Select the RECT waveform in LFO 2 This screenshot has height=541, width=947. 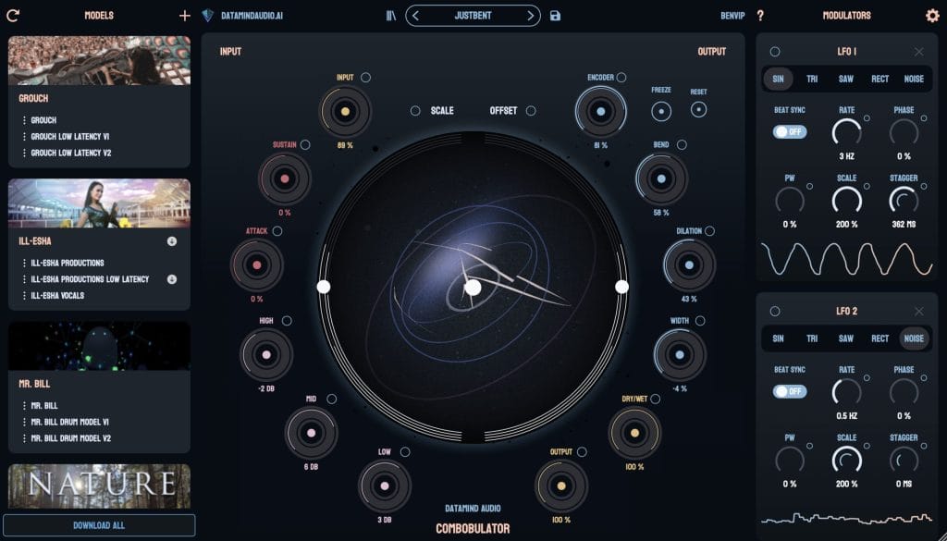coord(879,338)
